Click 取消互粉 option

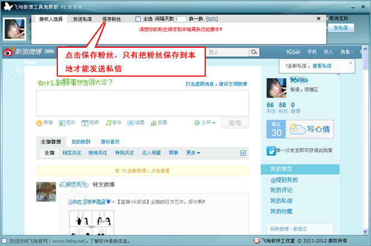[339, 18]
